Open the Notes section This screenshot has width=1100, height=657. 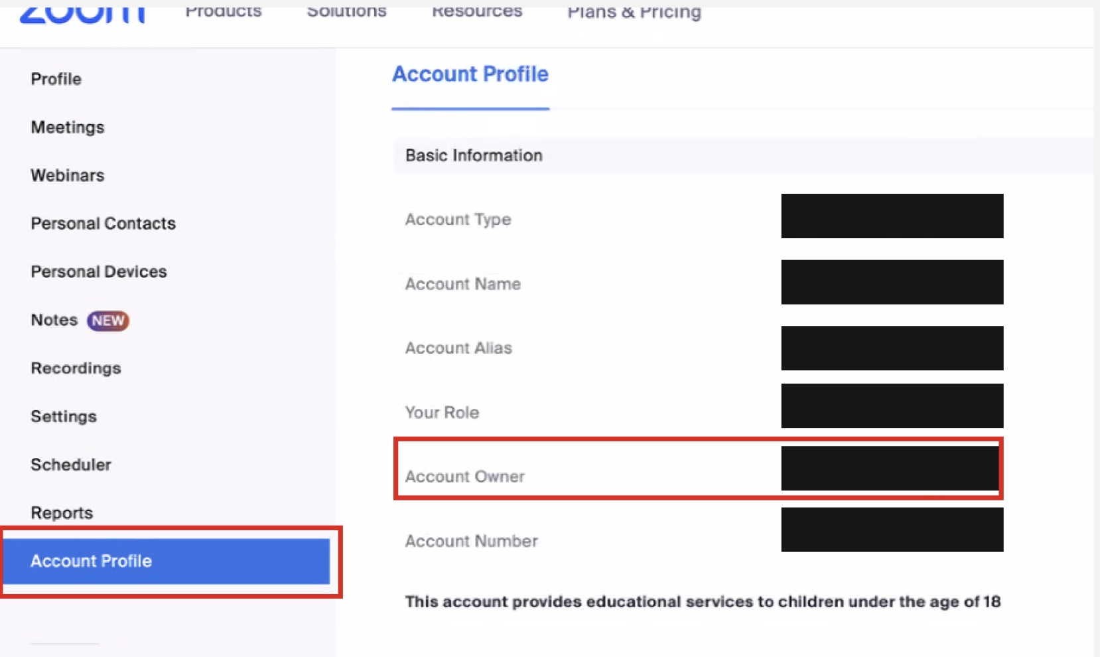click(x=54, y=320)
